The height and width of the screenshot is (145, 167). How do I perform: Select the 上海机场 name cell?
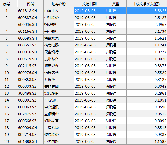coord(59,128)
